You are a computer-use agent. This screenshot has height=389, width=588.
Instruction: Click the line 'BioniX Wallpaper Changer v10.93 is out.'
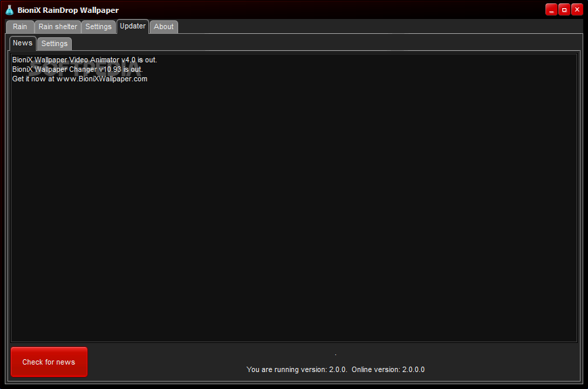coord(77,69)
